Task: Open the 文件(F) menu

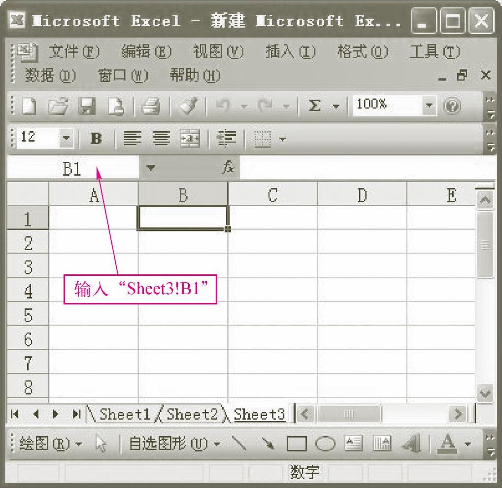Action: [x=74, y=52]
